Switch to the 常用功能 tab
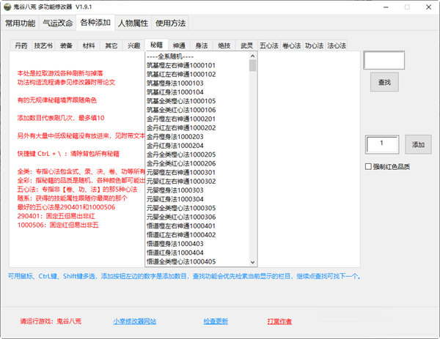The image size is (440, 339). [20, 23]
